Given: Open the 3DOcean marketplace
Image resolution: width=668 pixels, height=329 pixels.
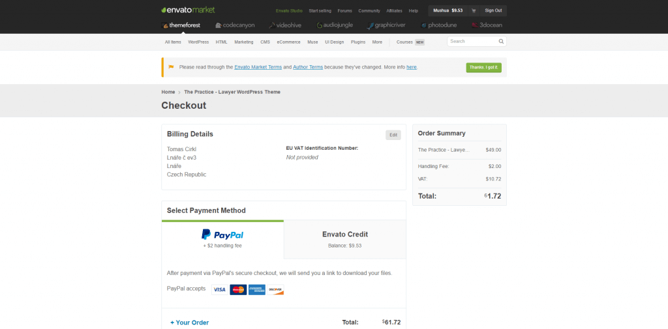Looking at the screenshot, I should click(487, 25).
